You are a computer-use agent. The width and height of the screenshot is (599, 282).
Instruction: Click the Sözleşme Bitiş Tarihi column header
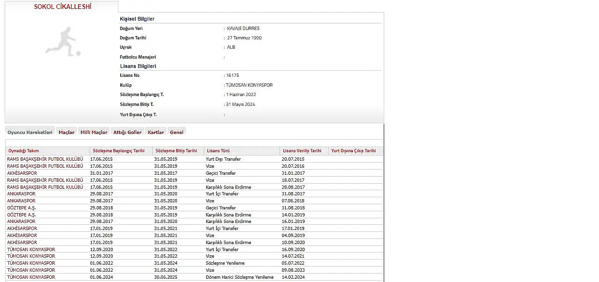point(176,151)
